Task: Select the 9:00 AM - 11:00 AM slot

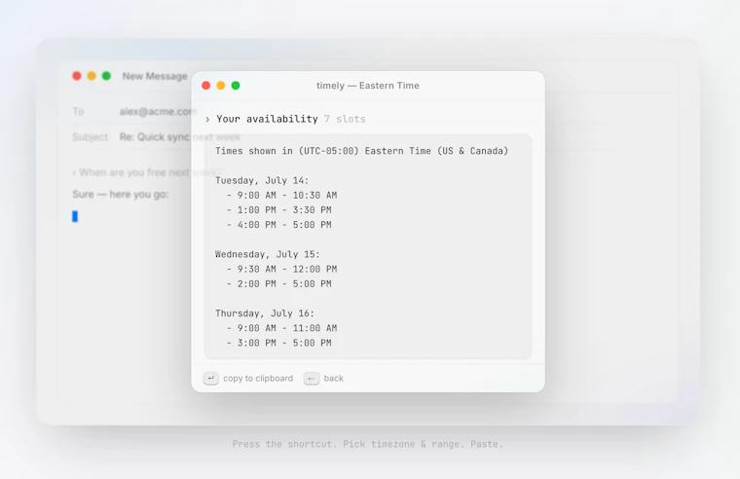Action: (281, 328)
